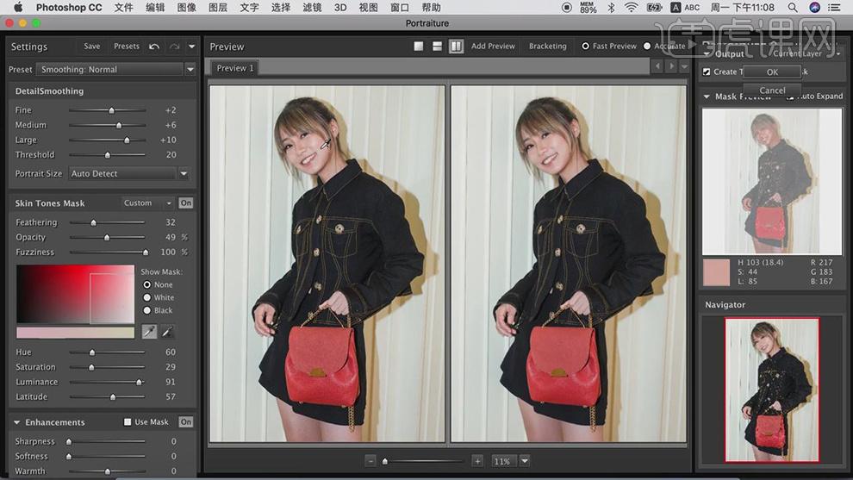The image size is (853, 480).
Task: Enable the Use Mask checkbox
Action: (x=128, y=421)
